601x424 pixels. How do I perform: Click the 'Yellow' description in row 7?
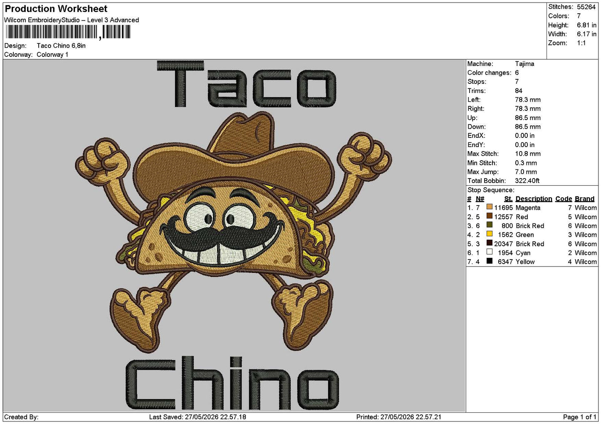point(525,262)
